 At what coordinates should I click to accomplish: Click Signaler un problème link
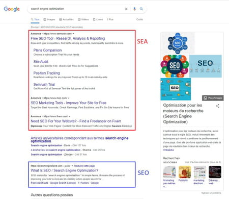tap(211, 193)
